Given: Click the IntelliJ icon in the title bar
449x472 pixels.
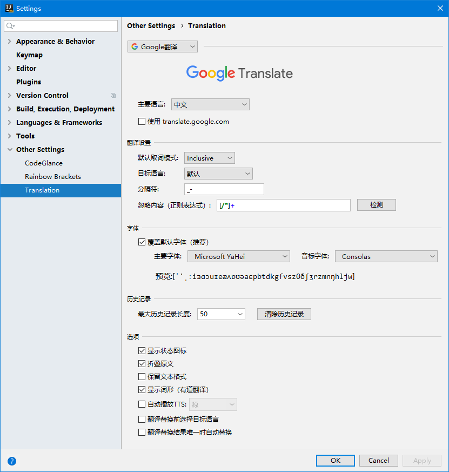Looking at the screenshot, I should 9,8.
